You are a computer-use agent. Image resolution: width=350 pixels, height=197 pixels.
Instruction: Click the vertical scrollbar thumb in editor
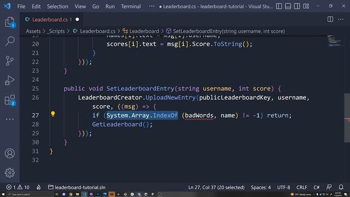pyautogui.click(x=347, y=118)
